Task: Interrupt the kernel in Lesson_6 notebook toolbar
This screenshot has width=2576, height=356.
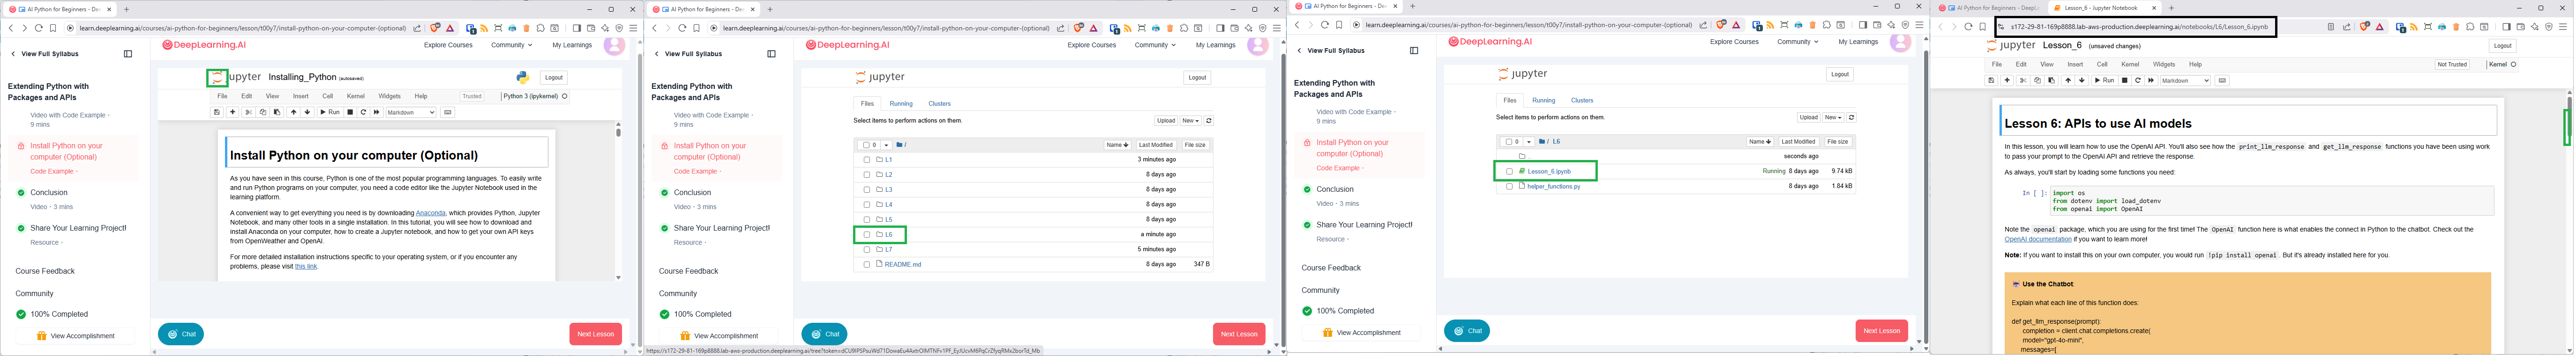Action: coord(2125,81)
